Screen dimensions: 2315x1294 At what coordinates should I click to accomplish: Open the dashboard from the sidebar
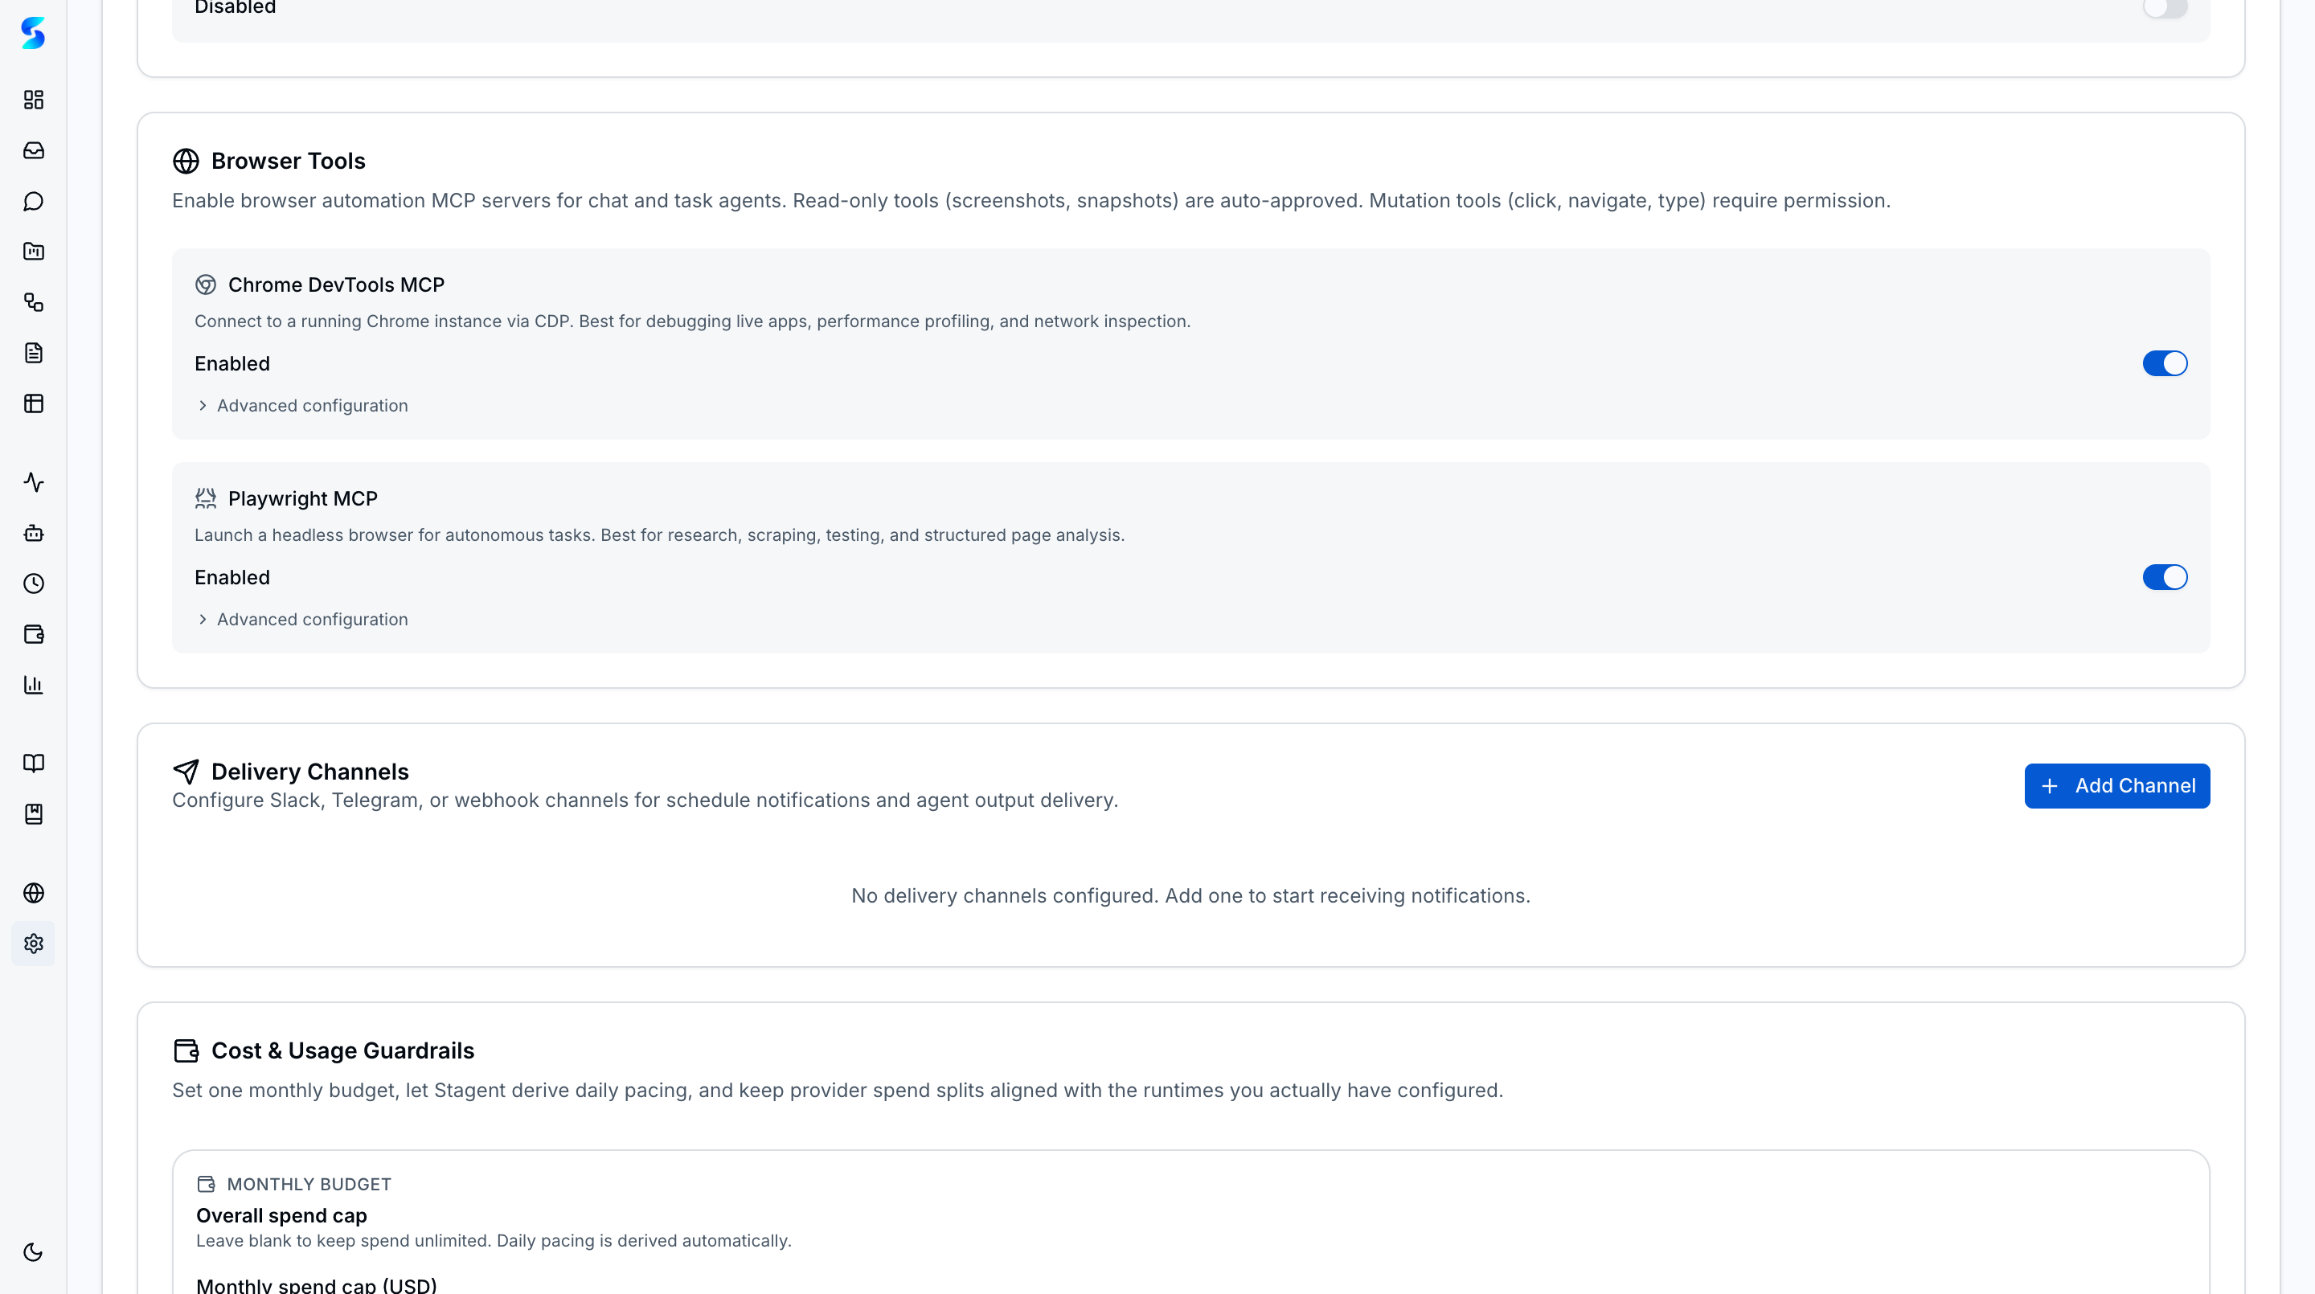pos(33,100)
